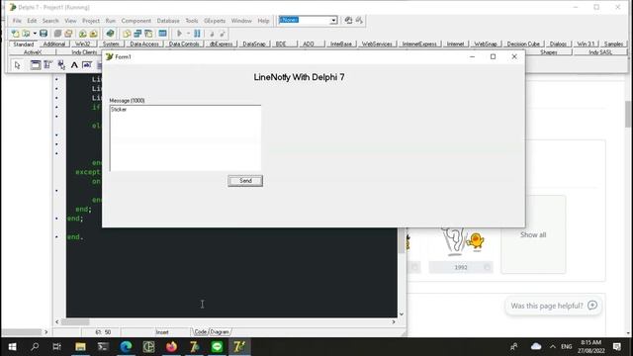
Task: Expand the Open file recent-files arrow
Action: (35, 34)
